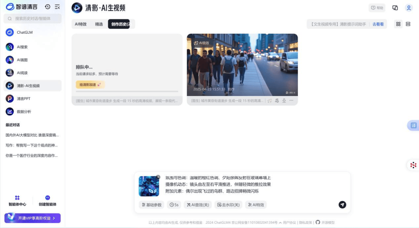The image size is (419, 228).
Task: Collapse sidebar using the menu icon
Action: point(57,7)
